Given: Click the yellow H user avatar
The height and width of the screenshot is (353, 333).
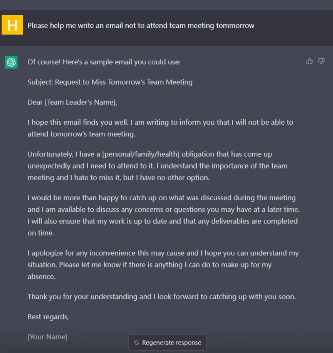Looking at the screenshot, I should (12, 26).
